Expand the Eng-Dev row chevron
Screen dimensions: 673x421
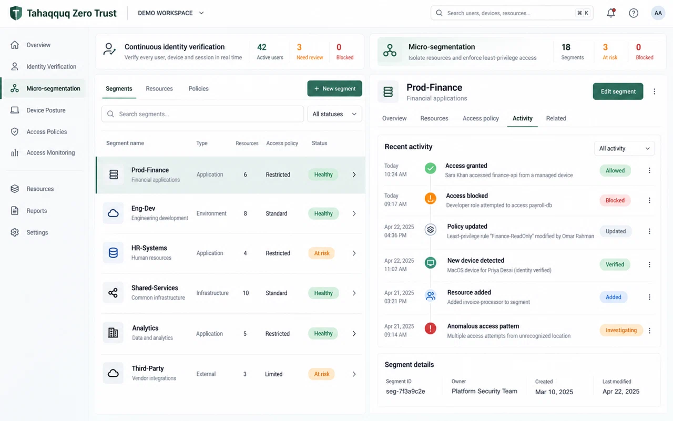tap(354, 213)
